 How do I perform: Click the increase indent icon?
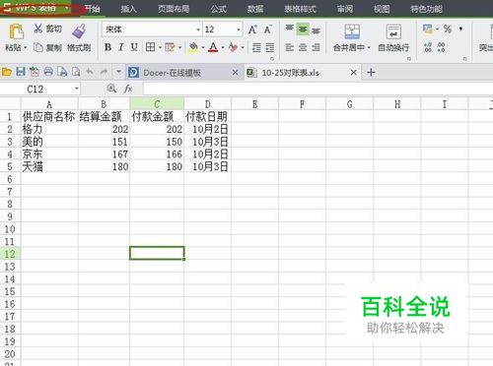click(x=270, y=48)
